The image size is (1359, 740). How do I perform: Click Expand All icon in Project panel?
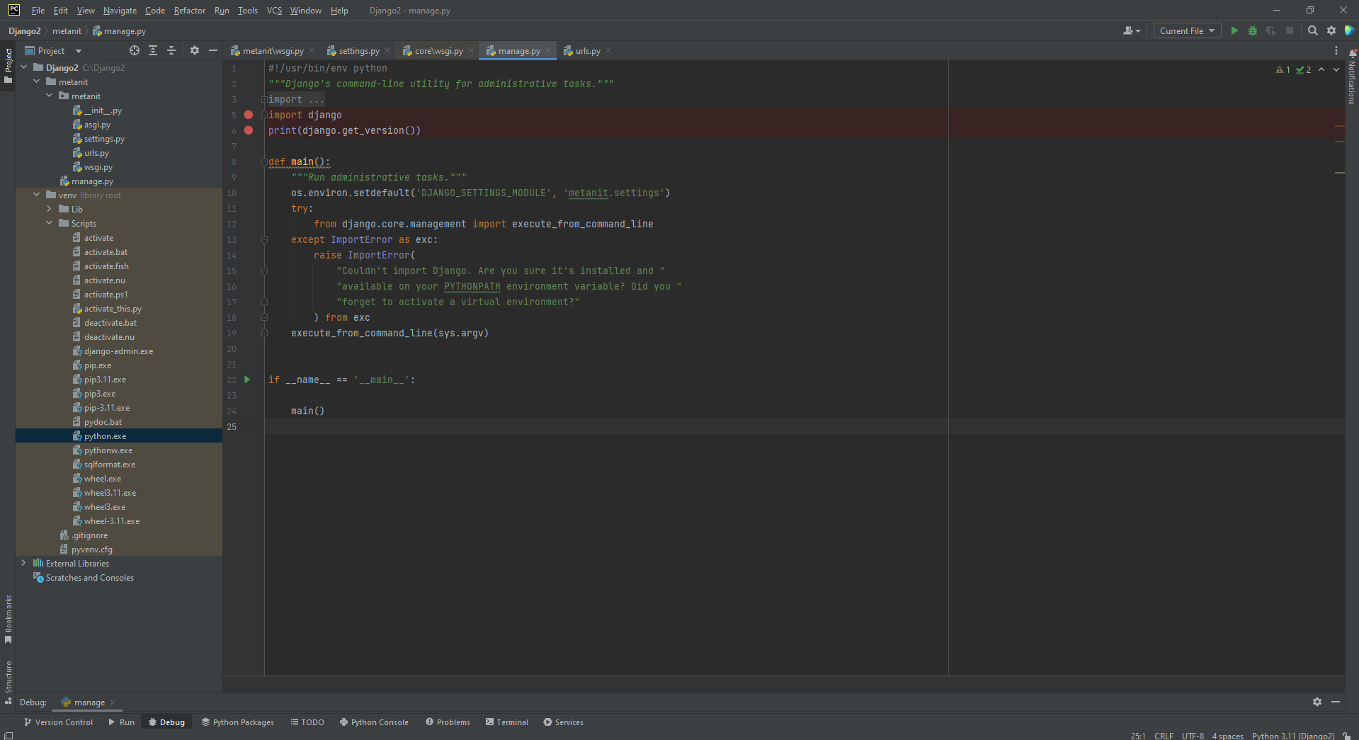(153, 50)
